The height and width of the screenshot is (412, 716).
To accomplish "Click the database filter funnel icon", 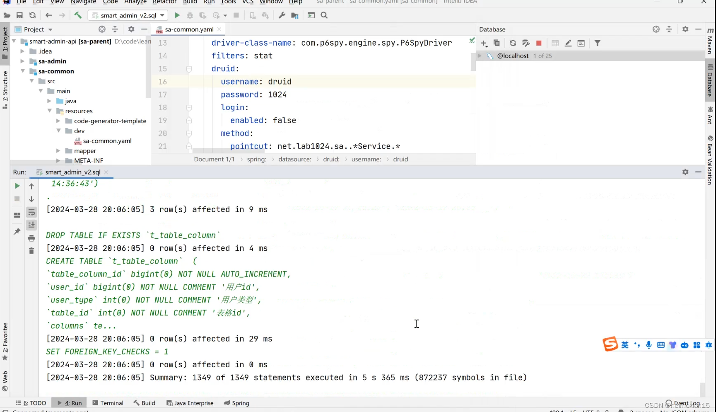I will pyautogui.click(x=597, y=43).
